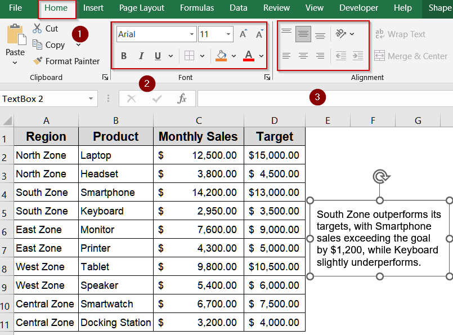Screen dimensions: 453x335
Task: Click the red Font Color swatch
Action: click(x=250, y=59)
